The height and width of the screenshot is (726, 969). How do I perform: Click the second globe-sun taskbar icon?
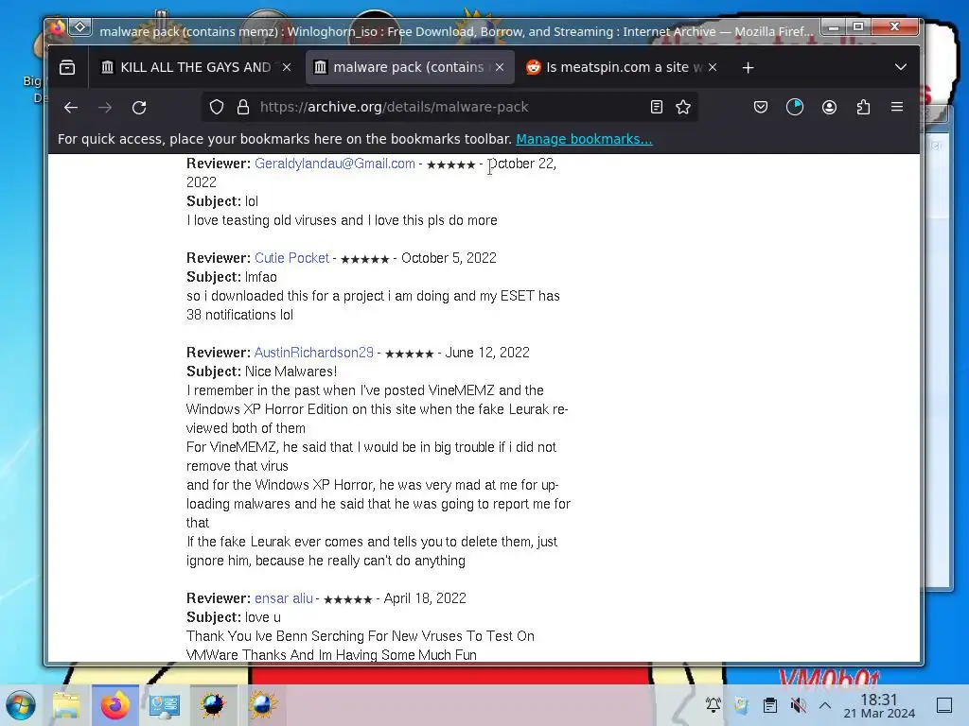[263, 705]
